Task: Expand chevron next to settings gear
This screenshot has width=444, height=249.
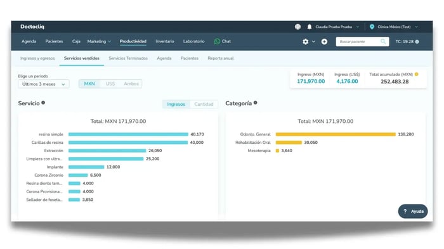Action: (313, 42)
